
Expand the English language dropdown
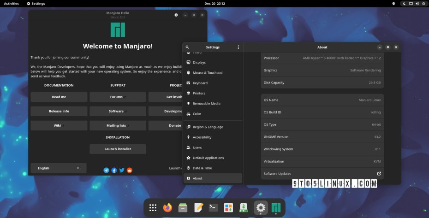59,168
